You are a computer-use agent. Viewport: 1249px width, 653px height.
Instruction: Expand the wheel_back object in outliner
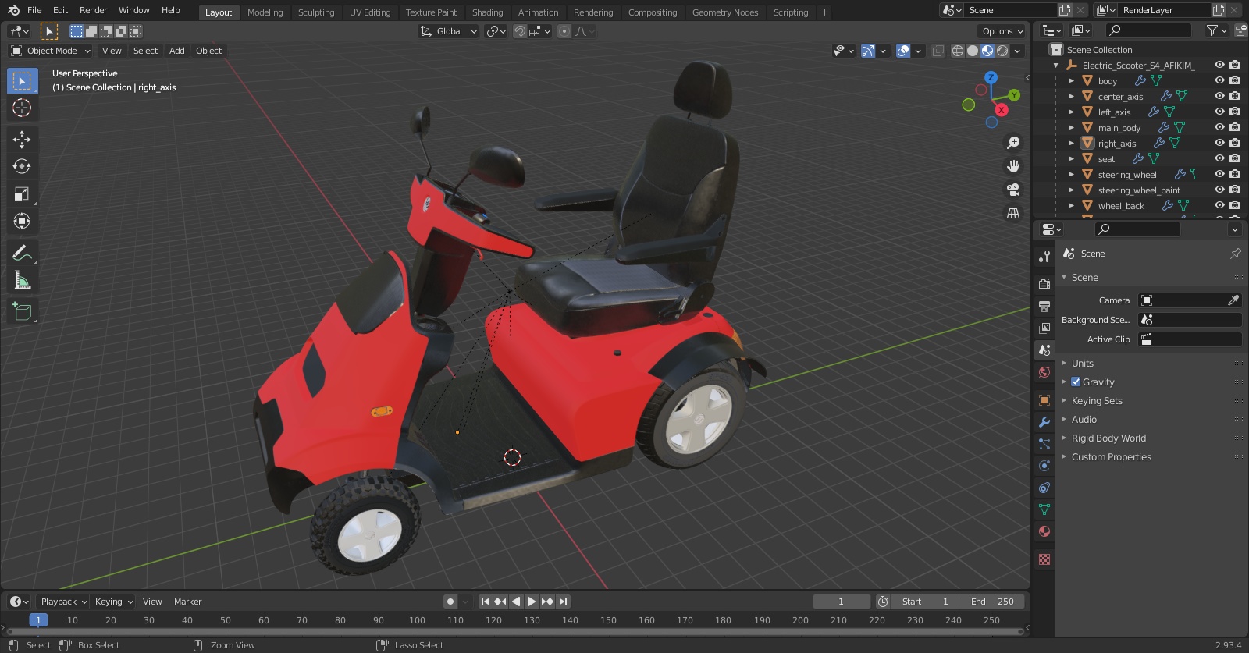coord(1072,205)
